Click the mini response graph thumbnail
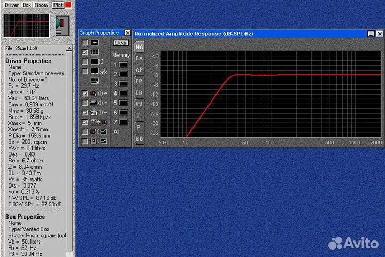The image size is (385, 257). pyautogui.click(x=26, y=26)
